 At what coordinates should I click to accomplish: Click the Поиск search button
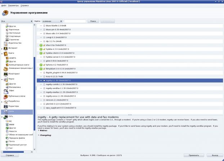point(93,21)
